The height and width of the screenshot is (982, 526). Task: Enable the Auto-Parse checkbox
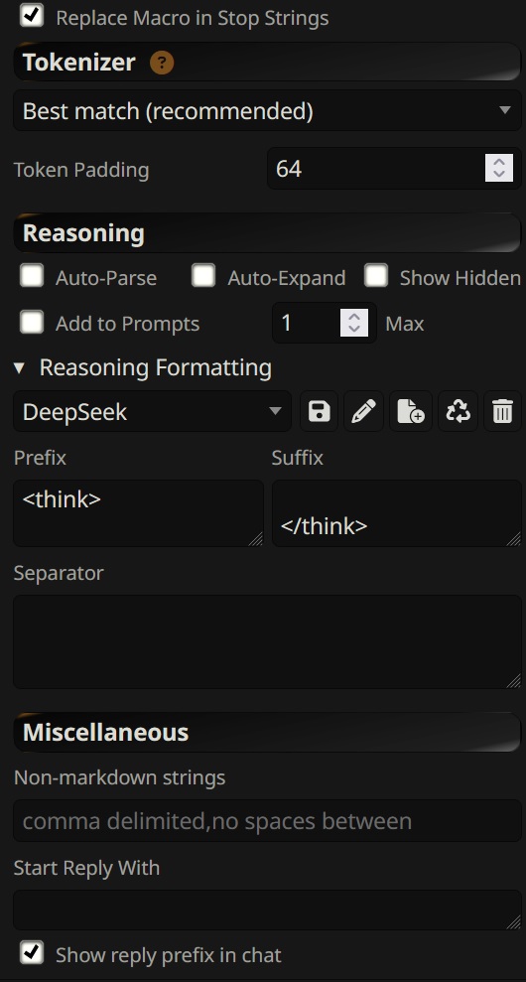point(32,276)
